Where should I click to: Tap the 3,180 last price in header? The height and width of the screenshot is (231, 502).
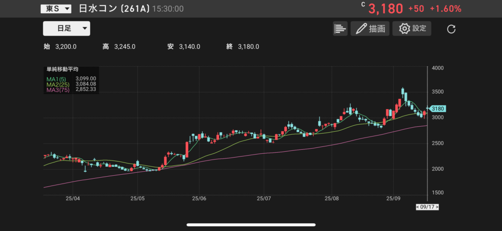pos(385,9)
